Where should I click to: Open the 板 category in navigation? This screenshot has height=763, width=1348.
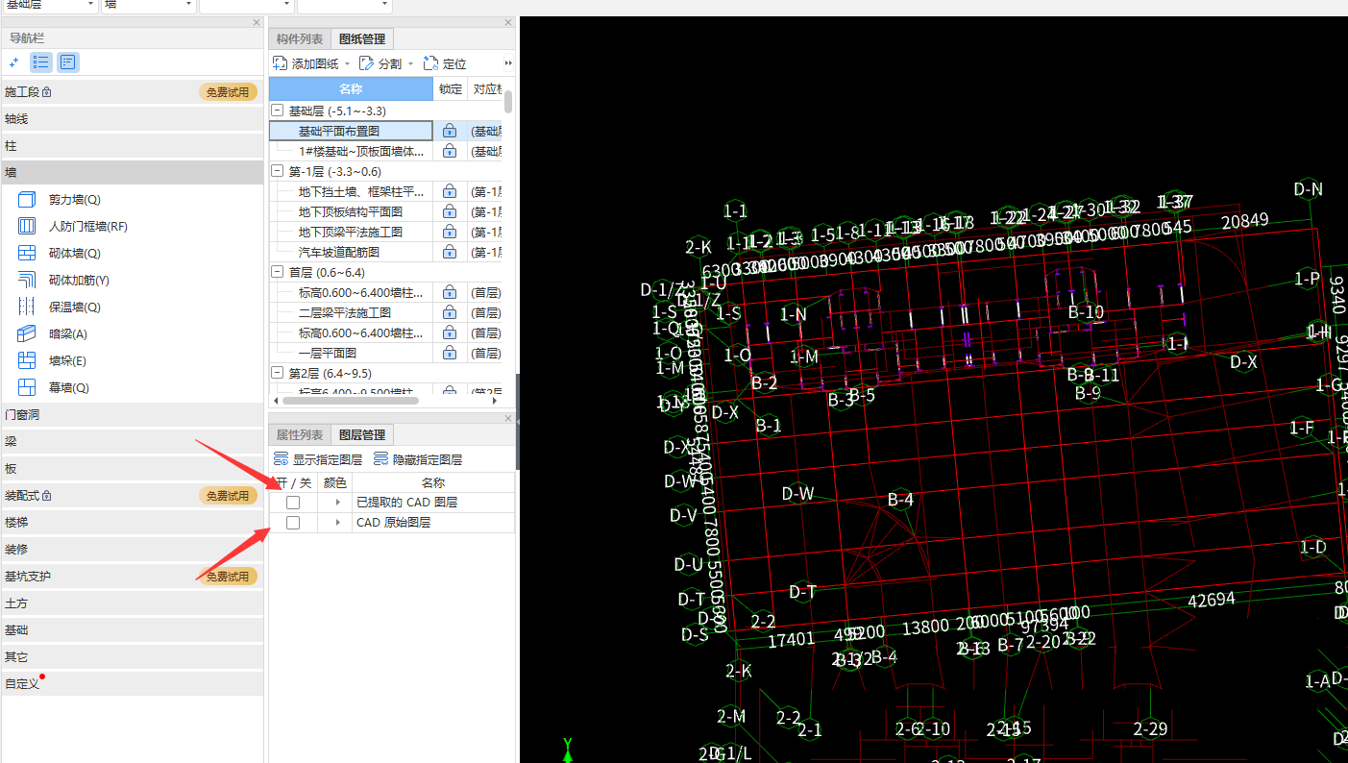(132, 469)
